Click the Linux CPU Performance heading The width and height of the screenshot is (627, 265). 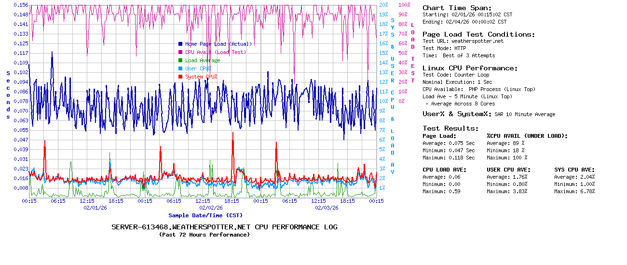point(470,68)
